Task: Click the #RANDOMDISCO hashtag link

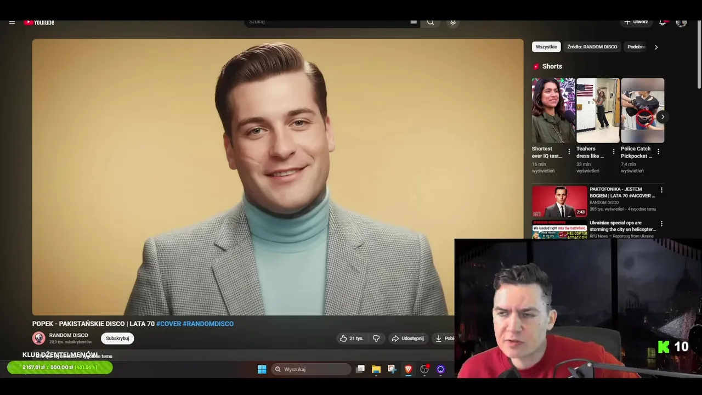Action: [x=208, y=324]
